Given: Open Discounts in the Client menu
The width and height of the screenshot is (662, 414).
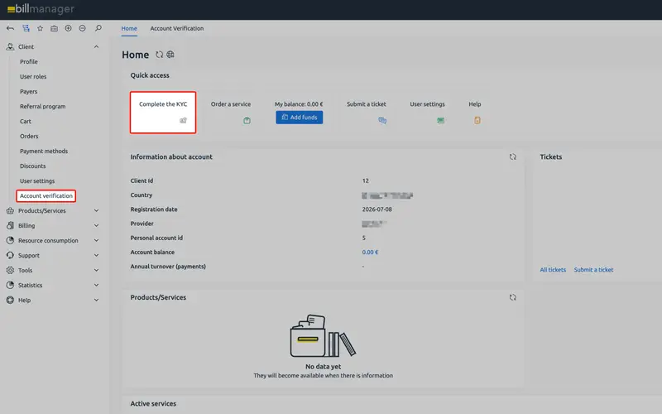Looking at the screenshot, I should click(x=32, y=166).
